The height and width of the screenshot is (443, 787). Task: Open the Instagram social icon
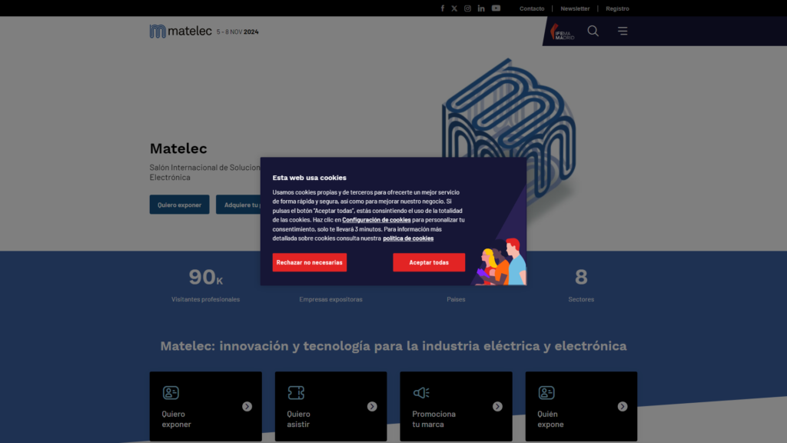click(x=467, y=8)
